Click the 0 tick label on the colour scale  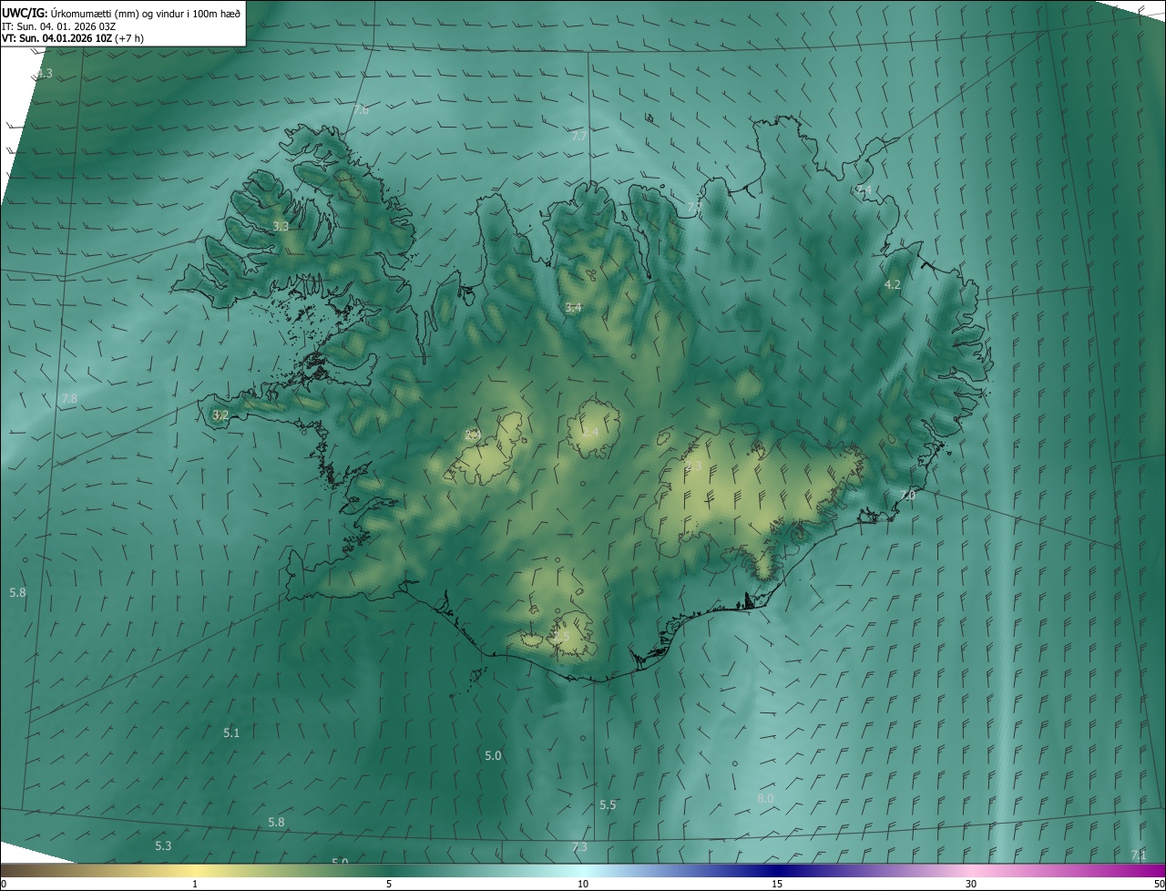(4, 885)
